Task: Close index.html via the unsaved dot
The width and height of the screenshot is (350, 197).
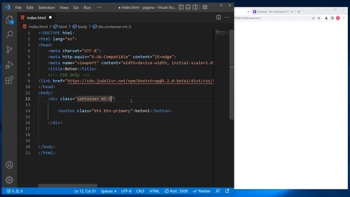Action: point(50,18)
